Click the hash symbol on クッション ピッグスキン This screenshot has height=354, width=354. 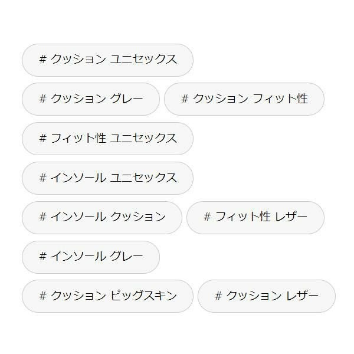(x=42, y=296)
